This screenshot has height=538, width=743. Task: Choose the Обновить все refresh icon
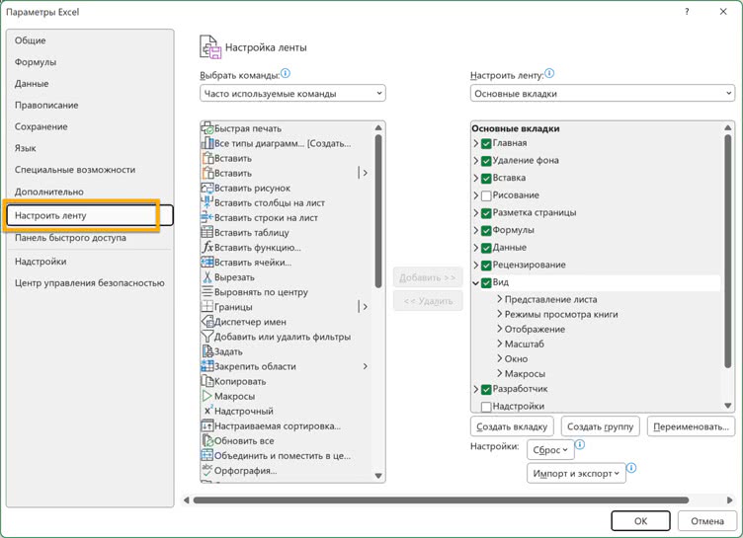point(207,440)
